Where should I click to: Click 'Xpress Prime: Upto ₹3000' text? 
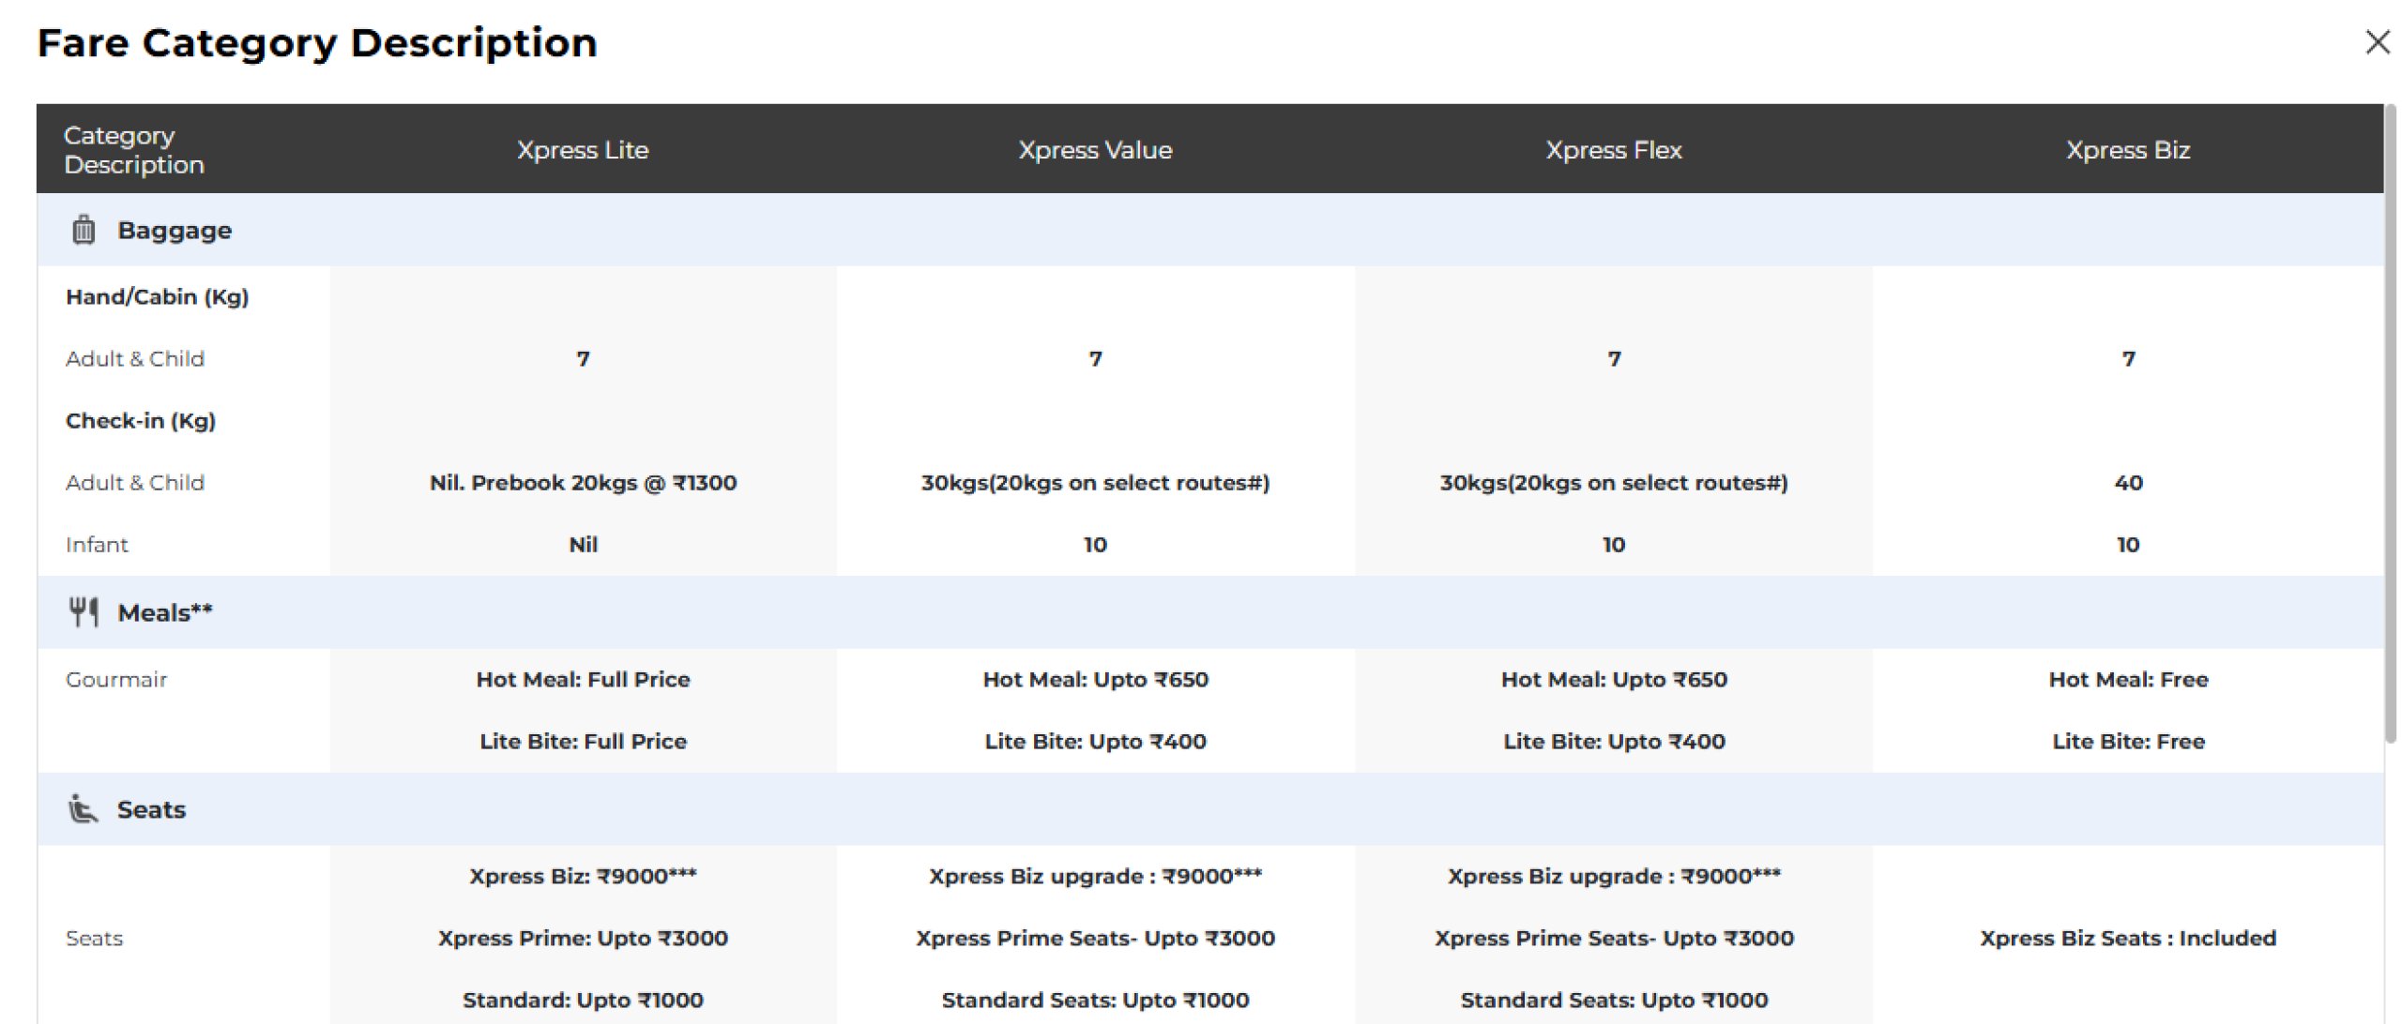click(x=583, y=939)
